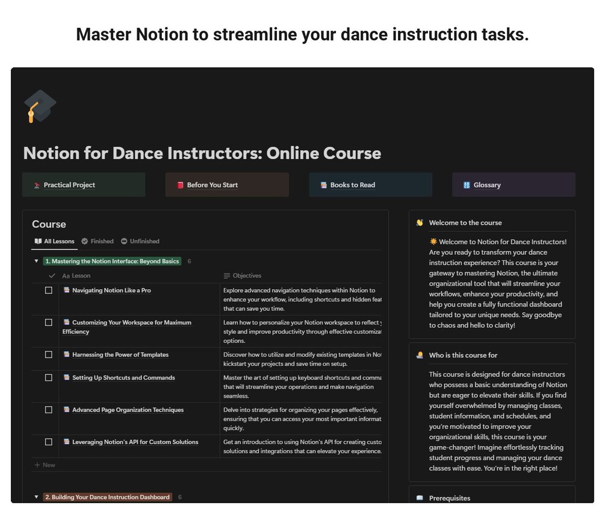
Task: Click the page icon of Navigating Notion Like a Pro
Action: click(x=66, y=290)
